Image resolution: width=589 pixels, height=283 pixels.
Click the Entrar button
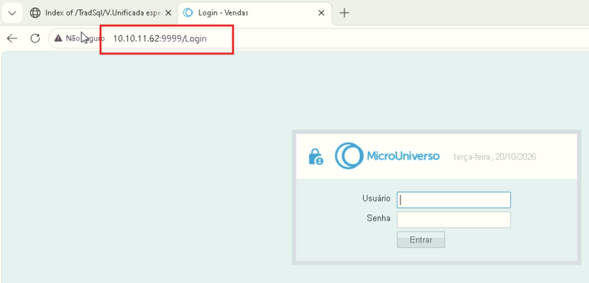[x=420, y=240]
